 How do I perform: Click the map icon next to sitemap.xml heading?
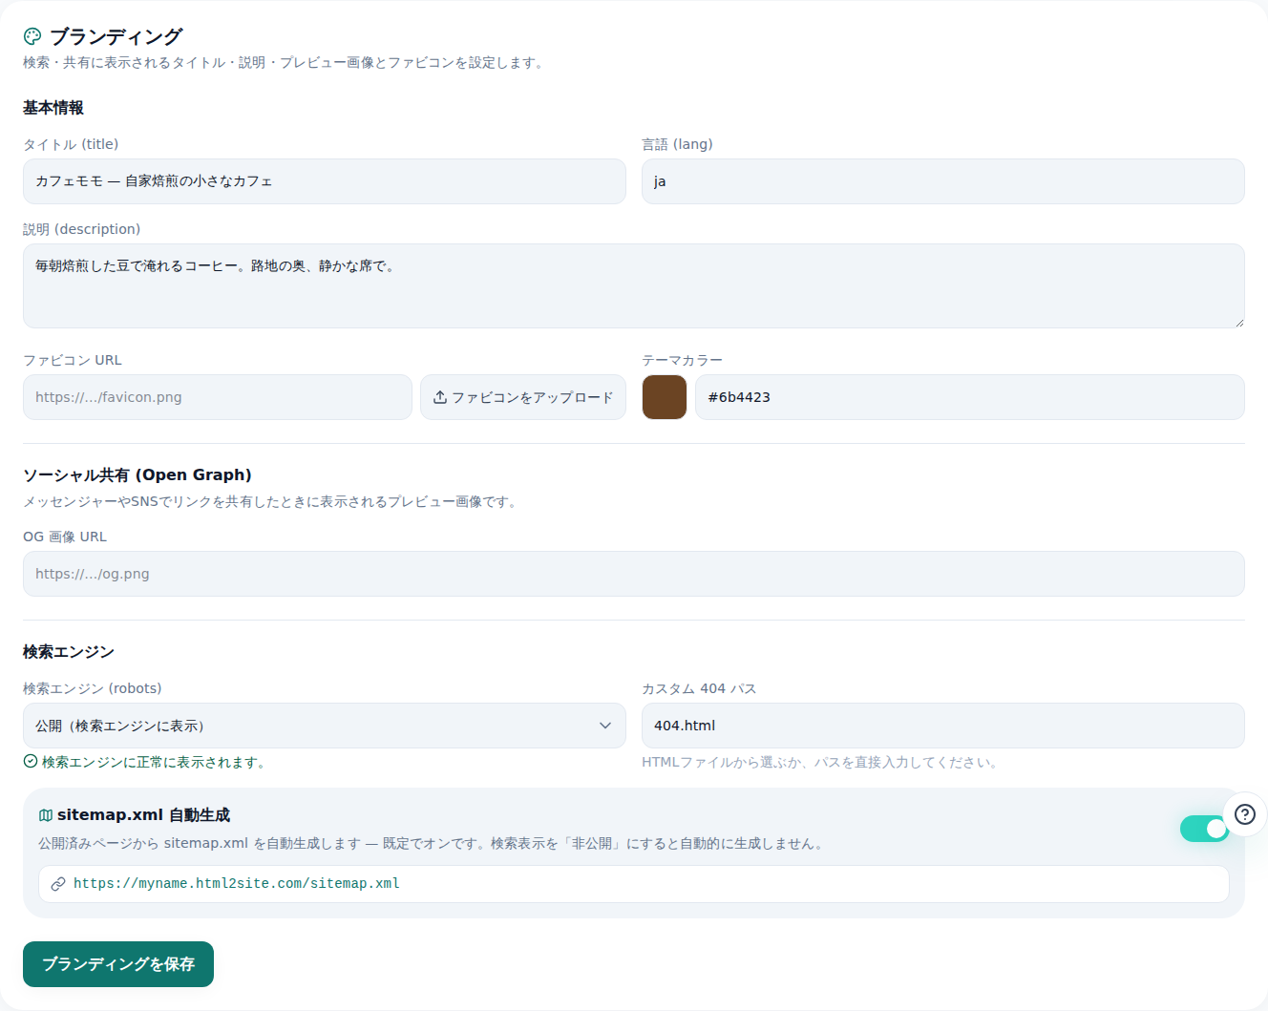(46, 815)
